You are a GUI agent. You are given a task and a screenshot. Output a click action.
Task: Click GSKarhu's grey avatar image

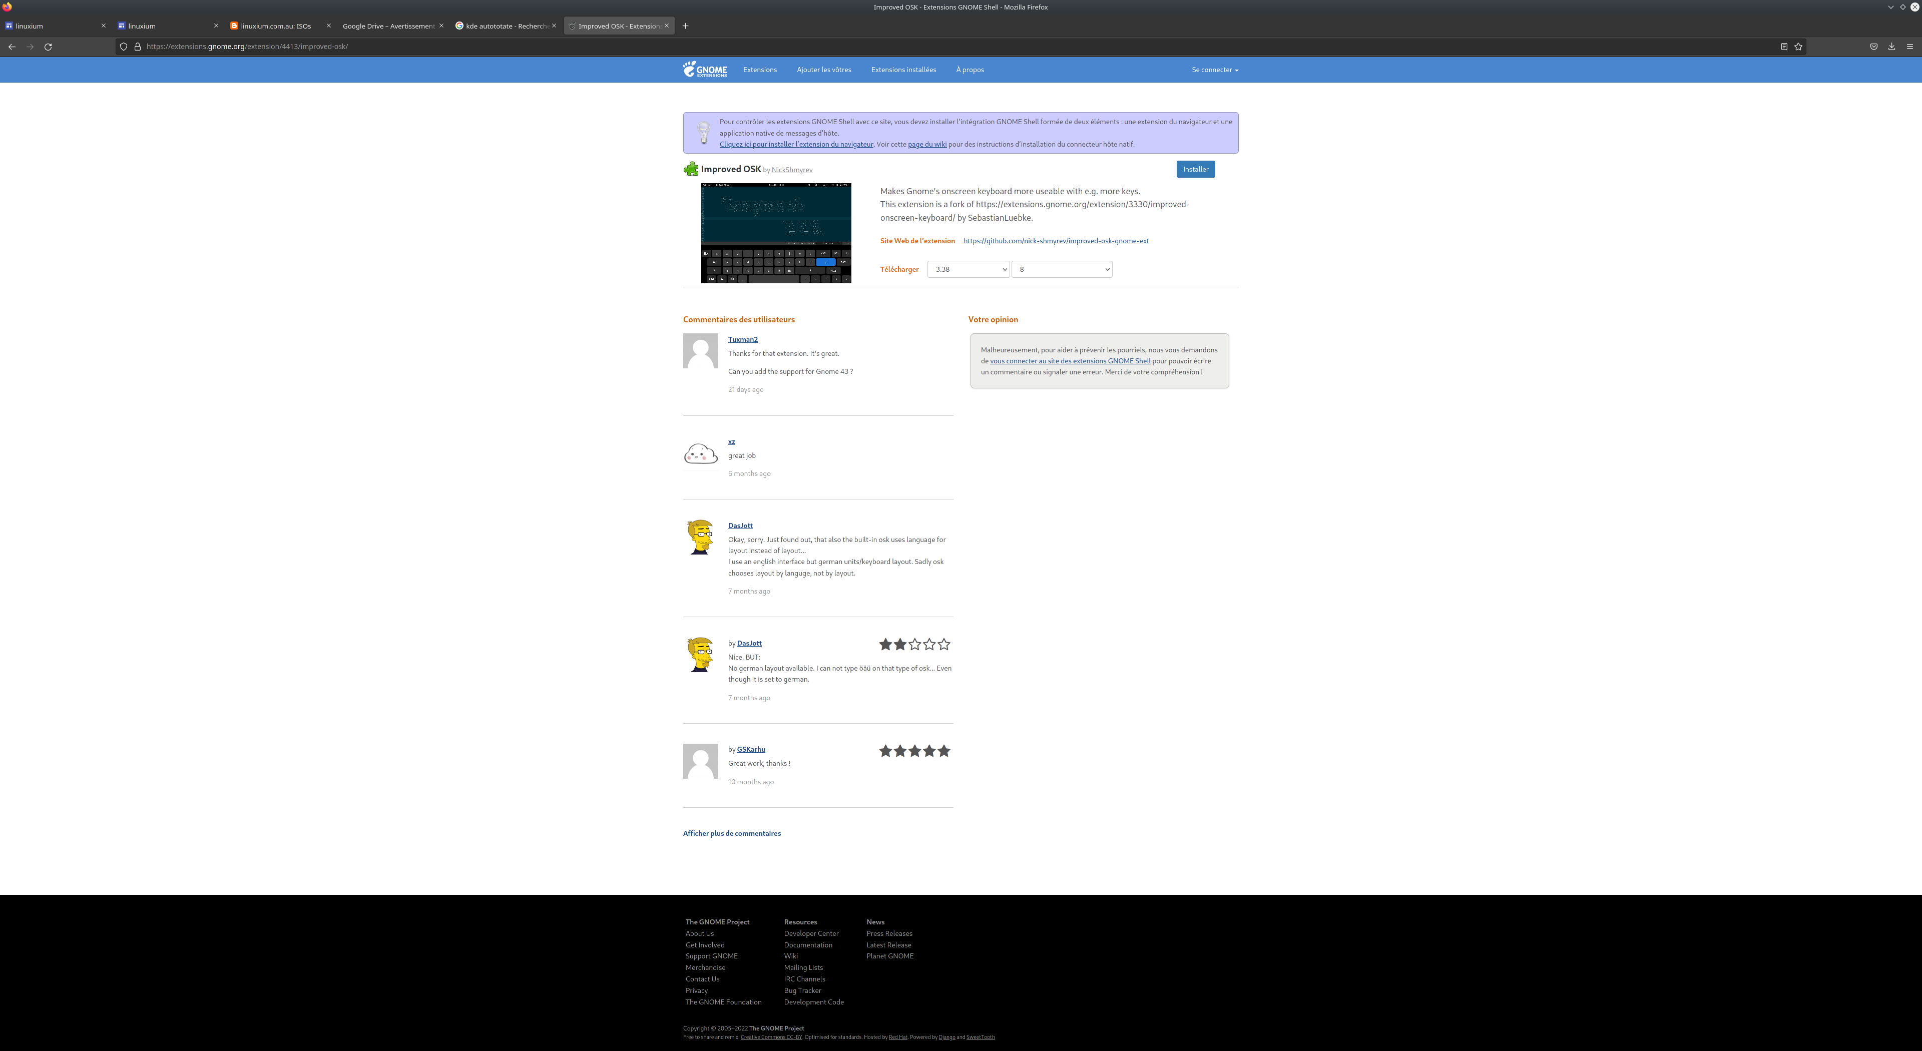(x=701, y=761)
